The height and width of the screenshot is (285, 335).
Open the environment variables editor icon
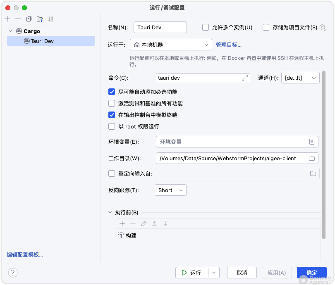[312, 142]
